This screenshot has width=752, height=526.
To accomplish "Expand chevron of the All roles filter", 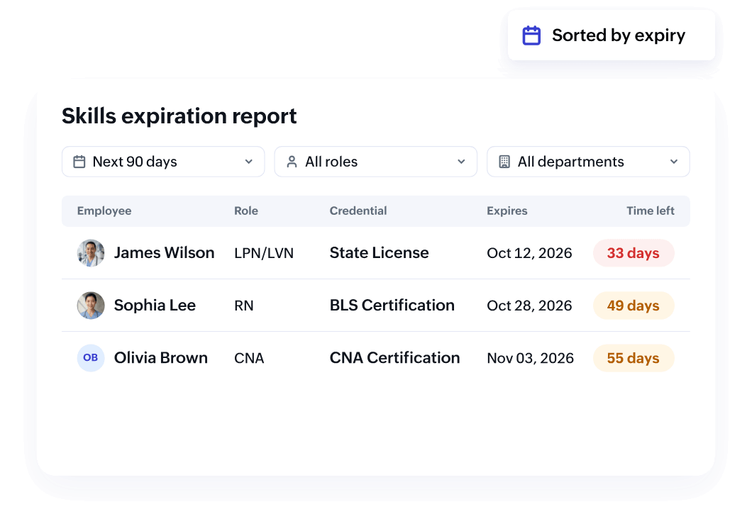I will (x=461, y=162).
